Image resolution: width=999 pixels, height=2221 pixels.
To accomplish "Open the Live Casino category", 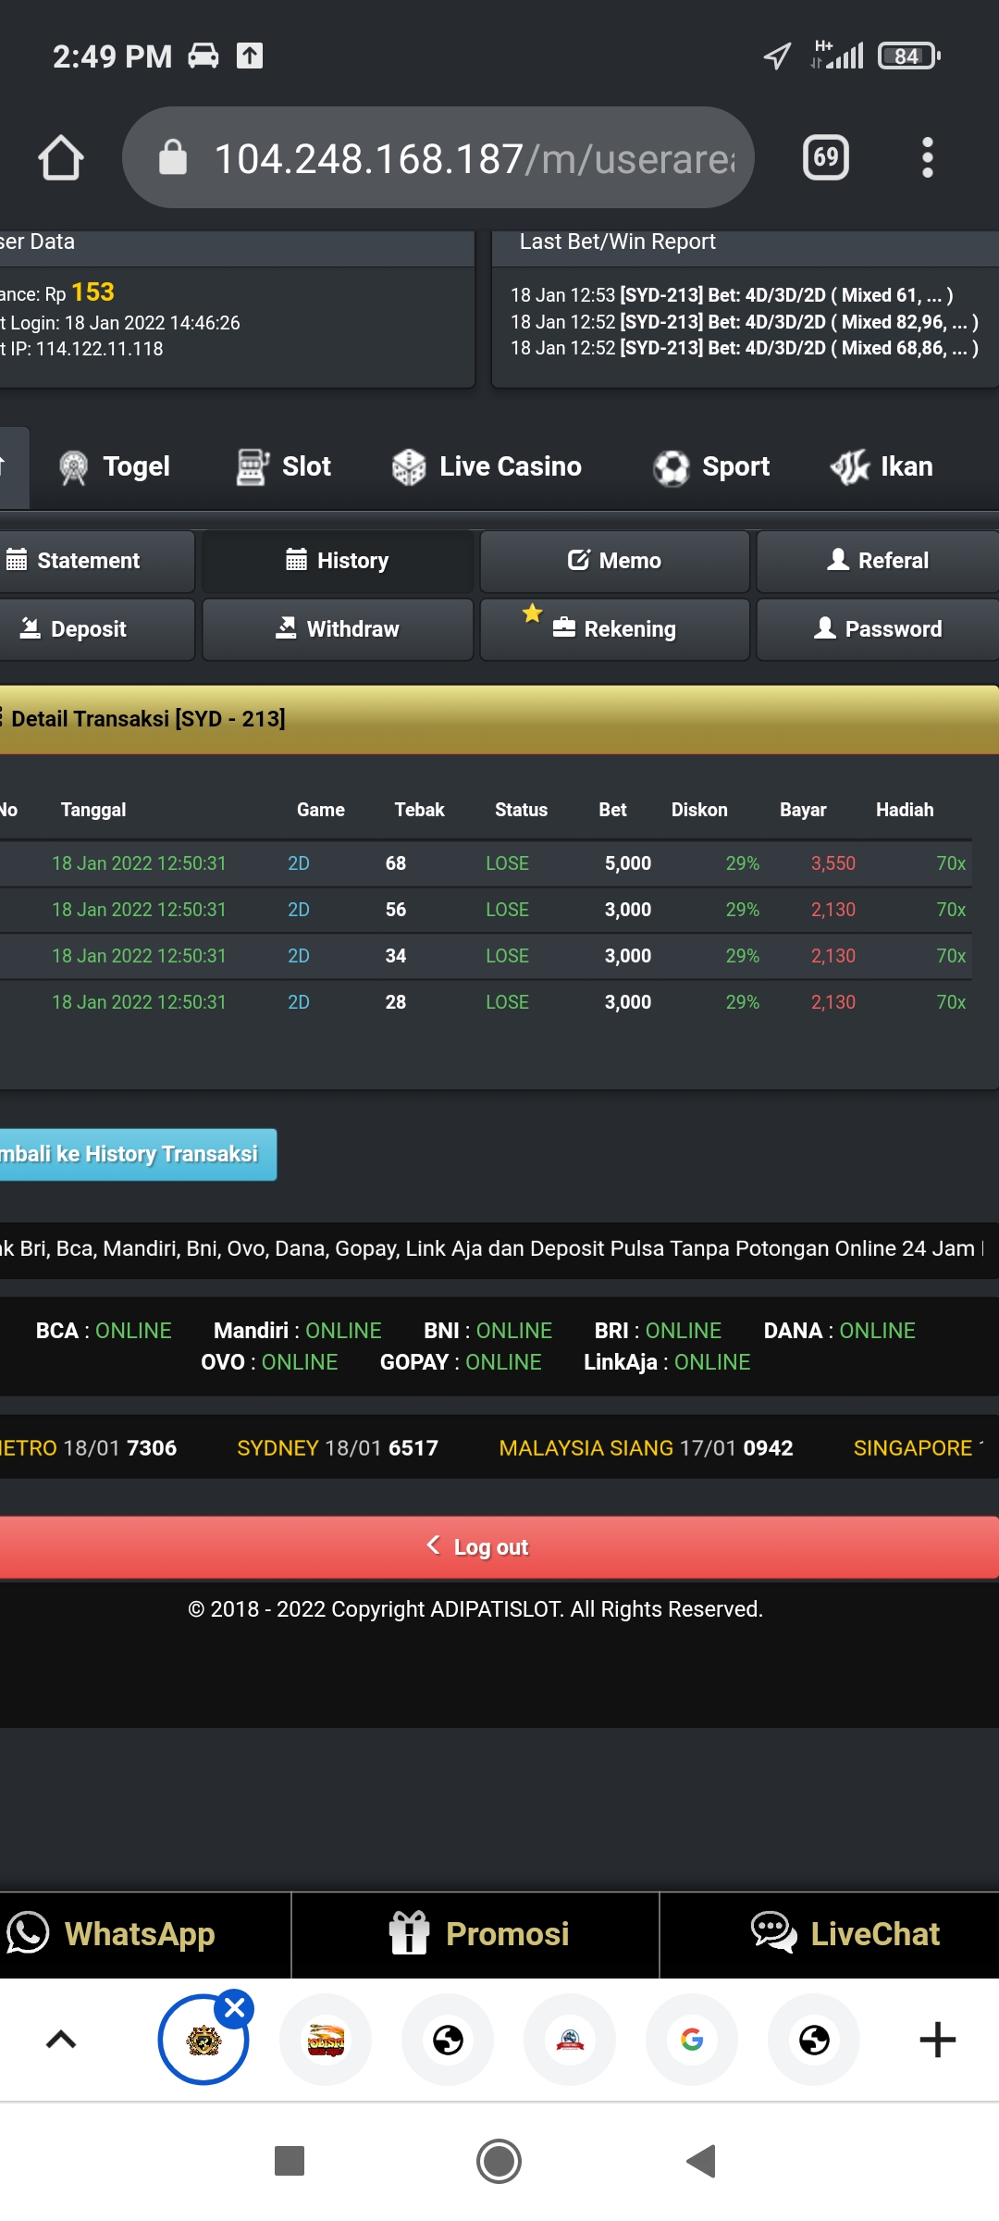I will coord(487,466).
